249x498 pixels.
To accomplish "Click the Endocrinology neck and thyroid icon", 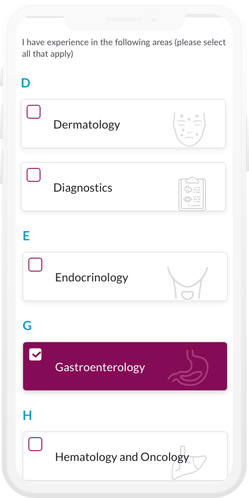I will [188, 283].
